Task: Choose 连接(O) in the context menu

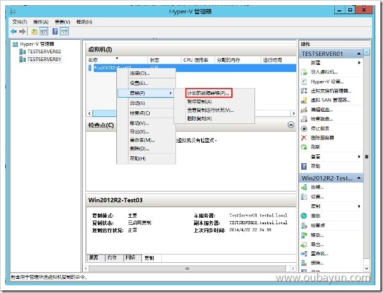Action: (146, 73)
